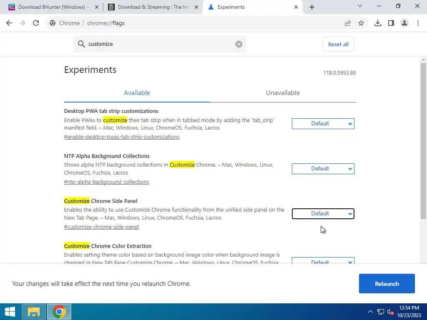Clear the flags search with X icon

click(239, 44)
